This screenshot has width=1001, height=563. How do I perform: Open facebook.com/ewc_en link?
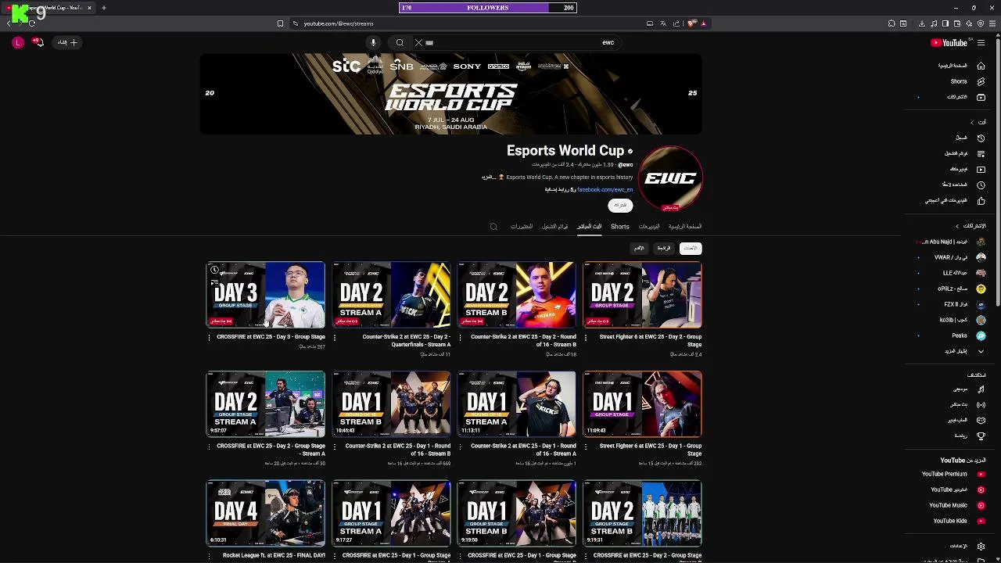[605, 190]
